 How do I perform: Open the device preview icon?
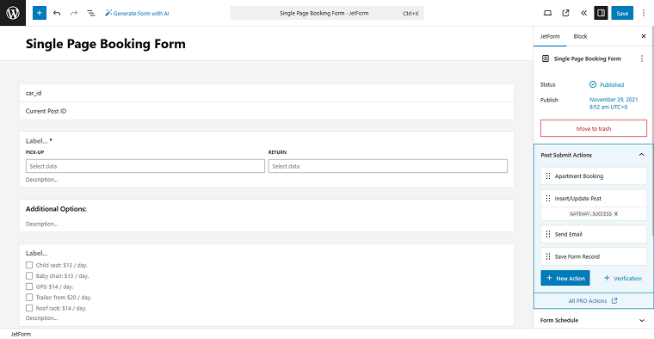click(547, 13)
